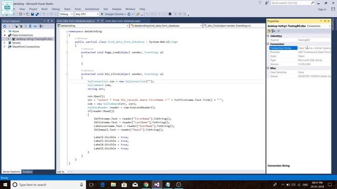Open Google Chrome from taskbar
337x189 pixels.
click(146, 184)
